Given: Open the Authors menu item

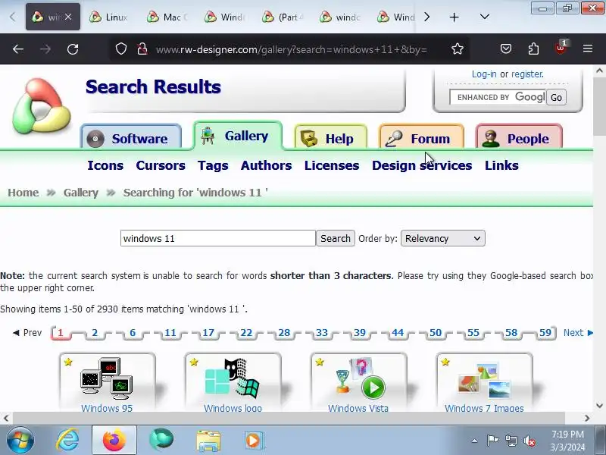Looking at the screenshot, I should pos(267,165).
